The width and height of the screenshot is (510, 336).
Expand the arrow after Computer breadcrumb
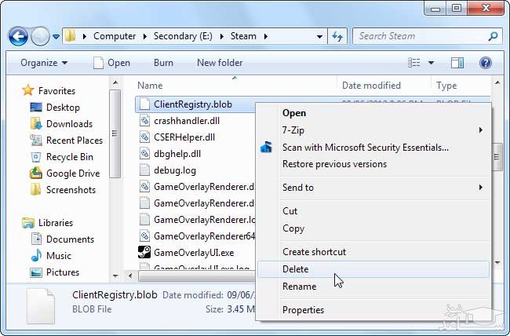[145, 36]
